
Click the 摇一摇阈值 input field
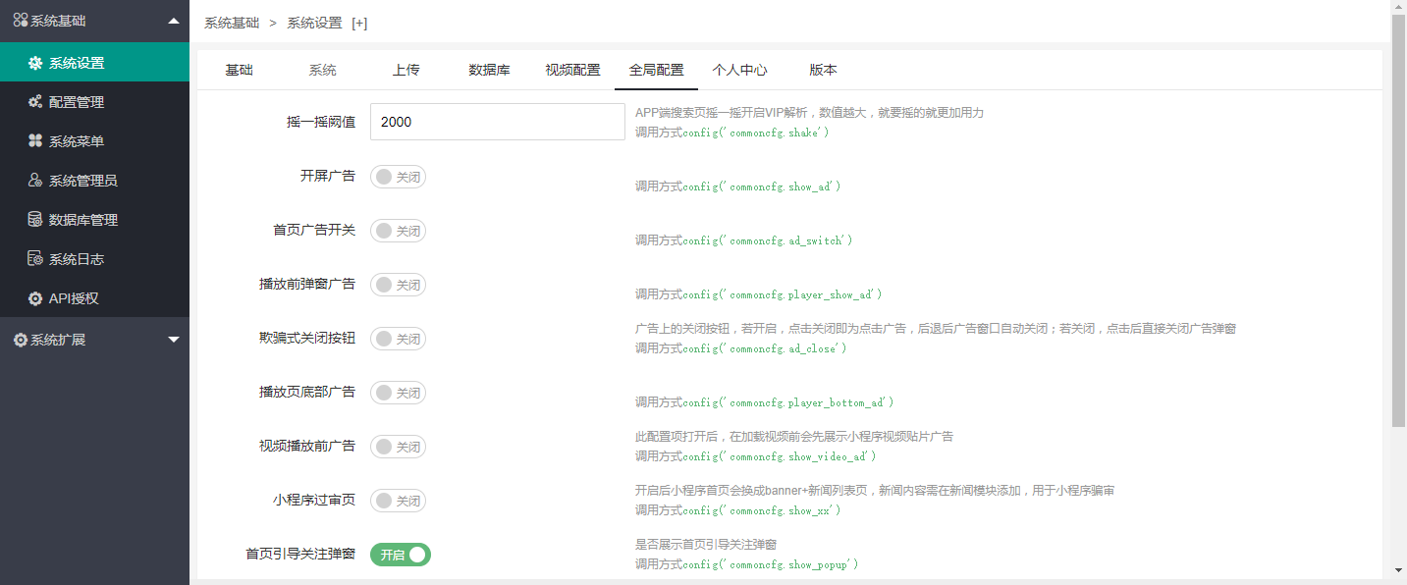(x=497, y=122)
